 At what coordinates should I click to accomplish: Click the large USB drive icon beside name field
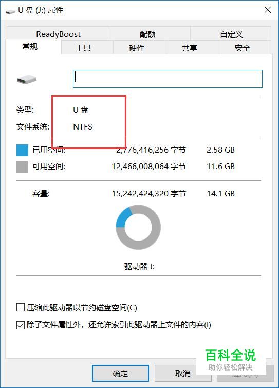tap(27, 80)
